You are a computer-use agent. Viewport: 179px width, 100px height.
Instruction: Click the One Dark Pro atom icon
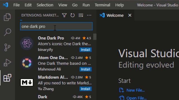tap(27, 43)
